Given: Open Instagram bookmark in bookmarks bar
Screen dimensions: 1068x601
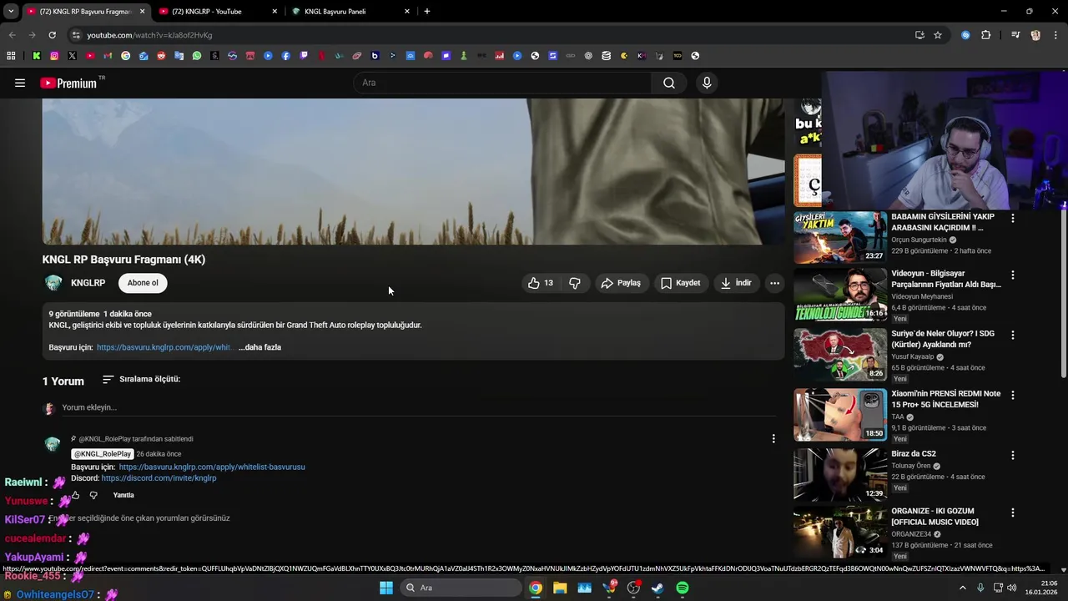Looking at the screenshot, I should (54, 56).
